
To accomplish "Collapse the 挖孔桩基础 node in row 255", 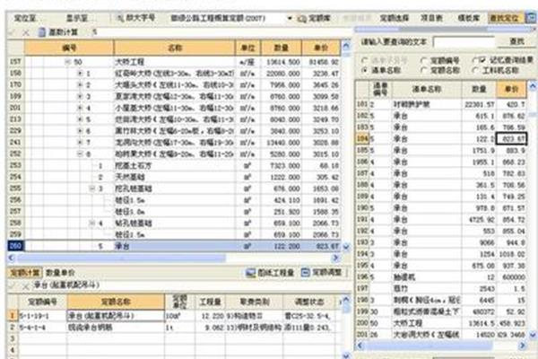I will coord(92,188).
